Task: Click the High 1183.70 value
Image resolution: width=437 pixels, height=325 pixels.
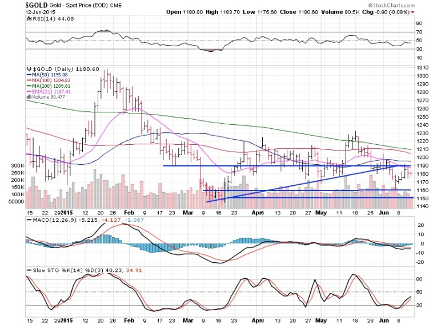Action: pyautogui.click(x=223, y=12)
